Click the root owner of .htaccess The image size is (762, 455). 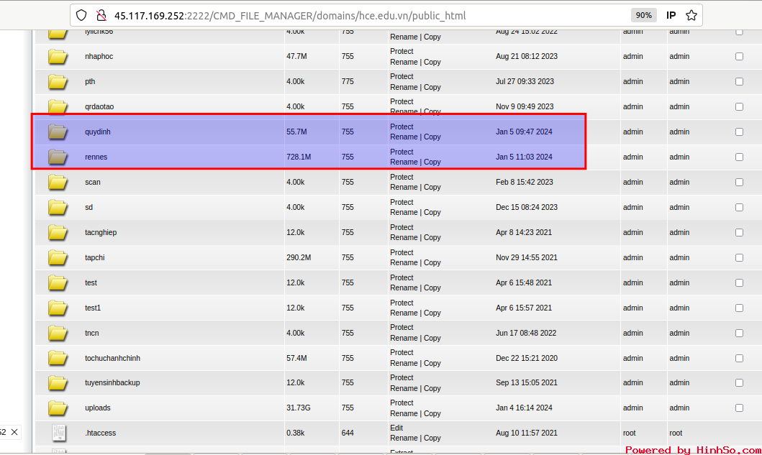[x=629, y=433]
